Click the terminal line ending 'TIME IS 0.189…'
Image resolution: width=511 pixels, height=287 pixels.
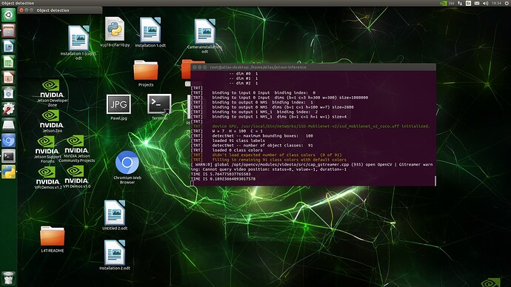[223, 179]
